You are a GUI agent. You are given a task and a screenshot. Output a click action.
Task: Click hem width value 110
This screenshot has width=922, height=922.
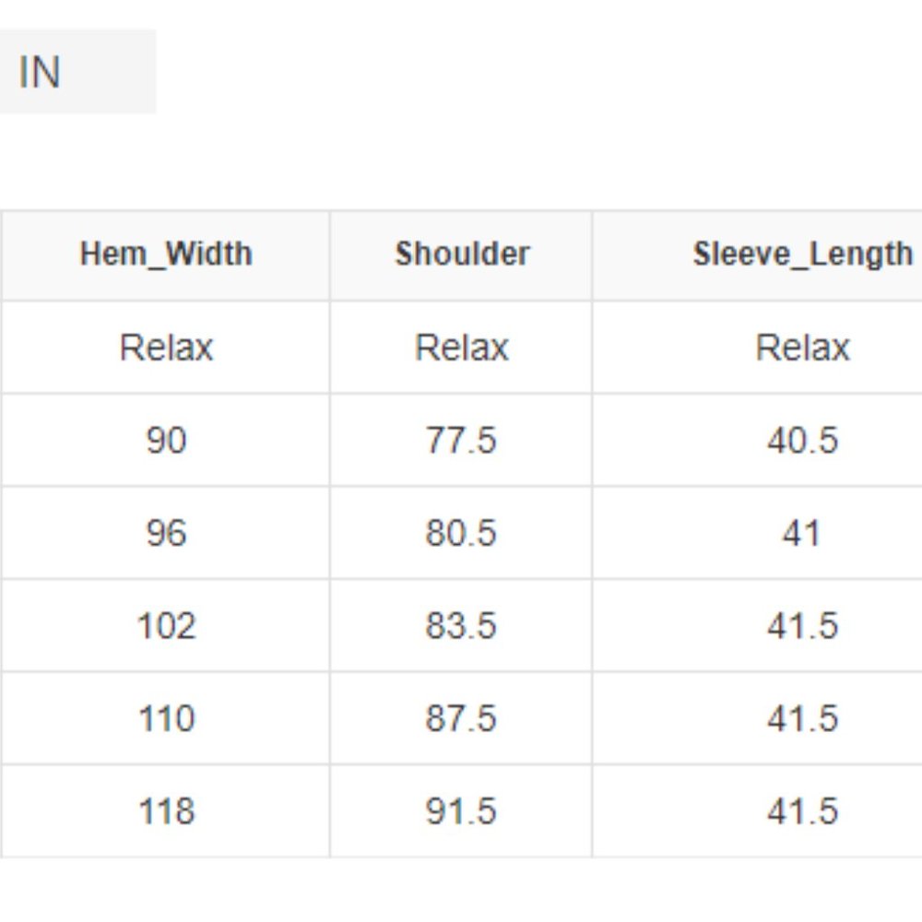point(166,718)
